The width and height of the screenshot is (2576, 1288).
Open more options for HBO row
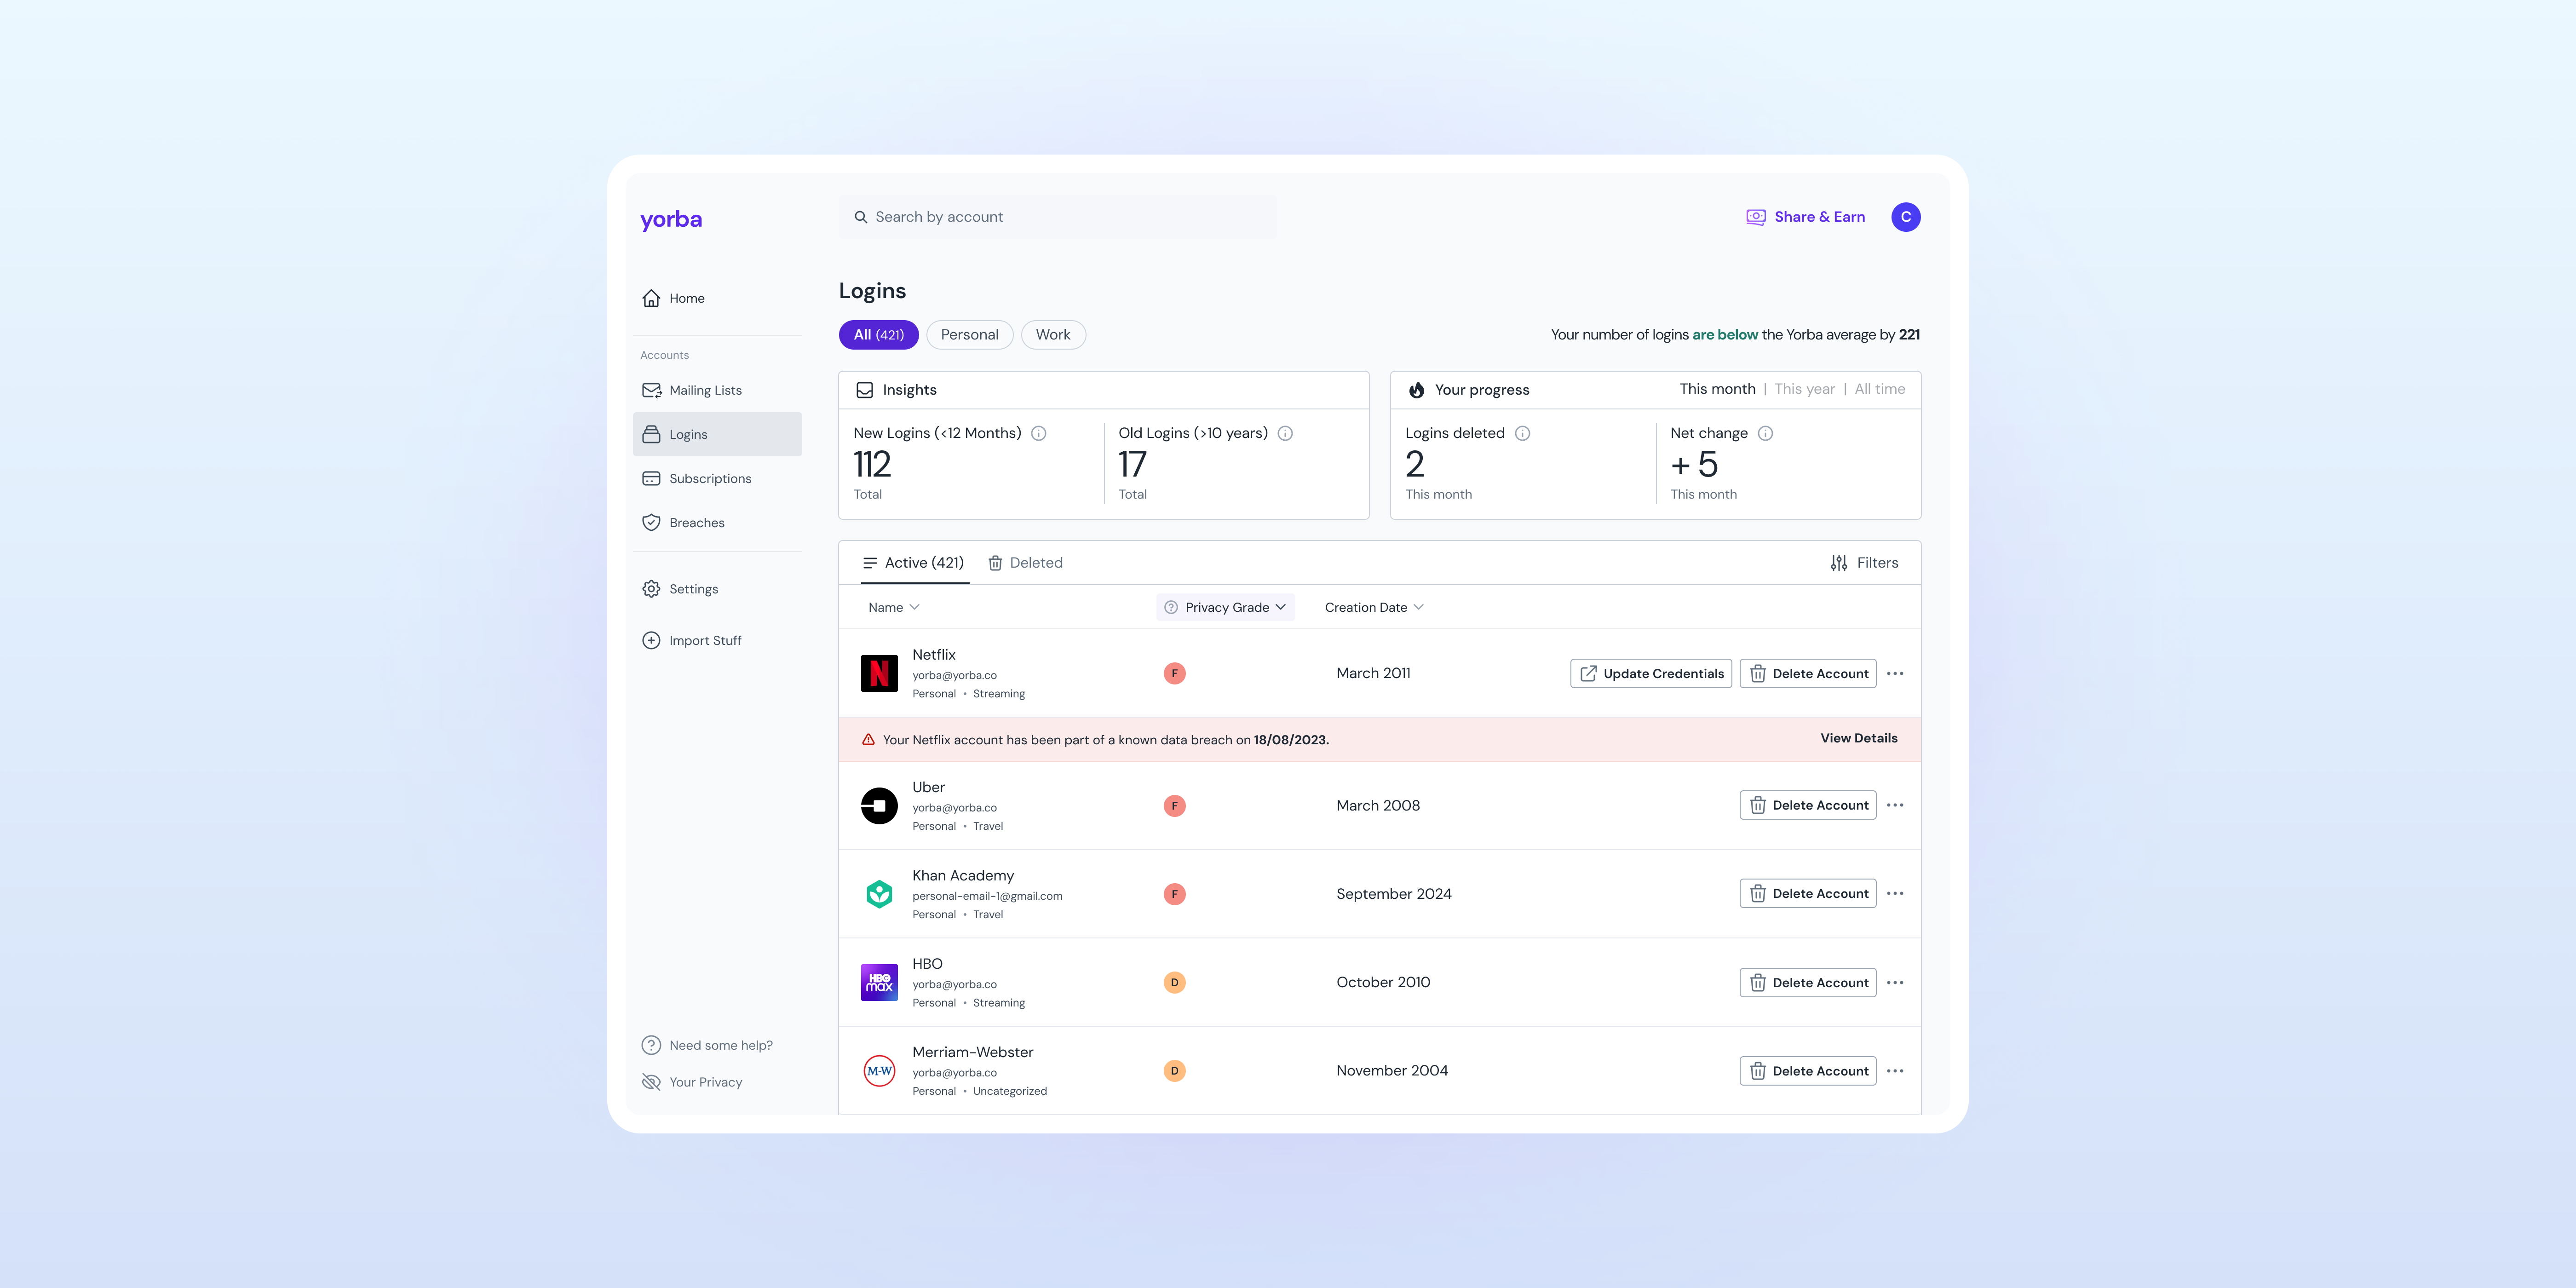tap(1895, 983)
